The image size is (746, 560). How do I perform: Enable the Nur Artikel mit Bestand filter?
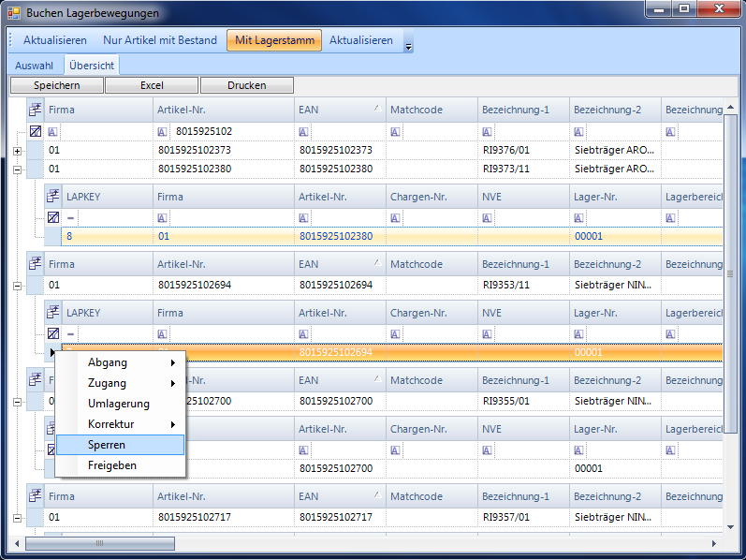coord(159,40)
